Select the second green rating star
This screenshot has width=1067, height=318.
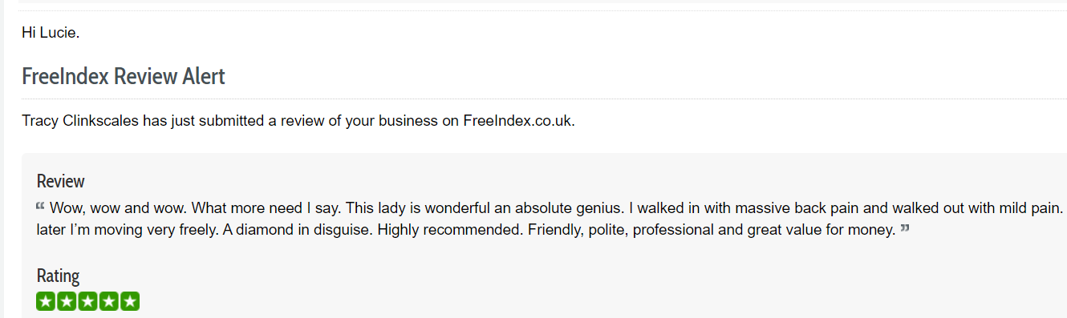point(67,302)
